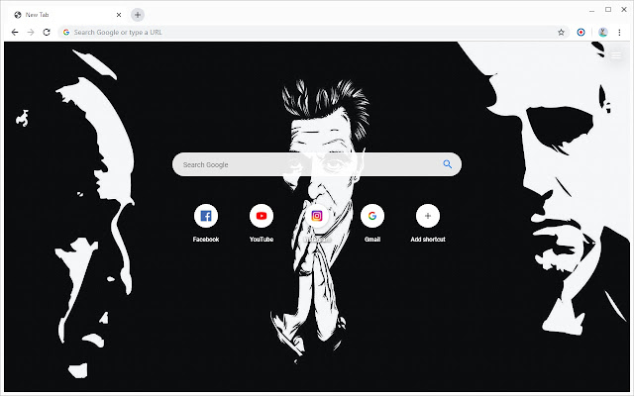The height and width of the screenshot is (396, 634).
Task: Open the profile avatar menu
Action: pos(603,33)
